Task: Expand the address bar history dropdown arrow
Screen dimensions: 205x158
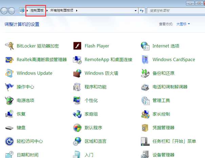Action: point(136,11)
